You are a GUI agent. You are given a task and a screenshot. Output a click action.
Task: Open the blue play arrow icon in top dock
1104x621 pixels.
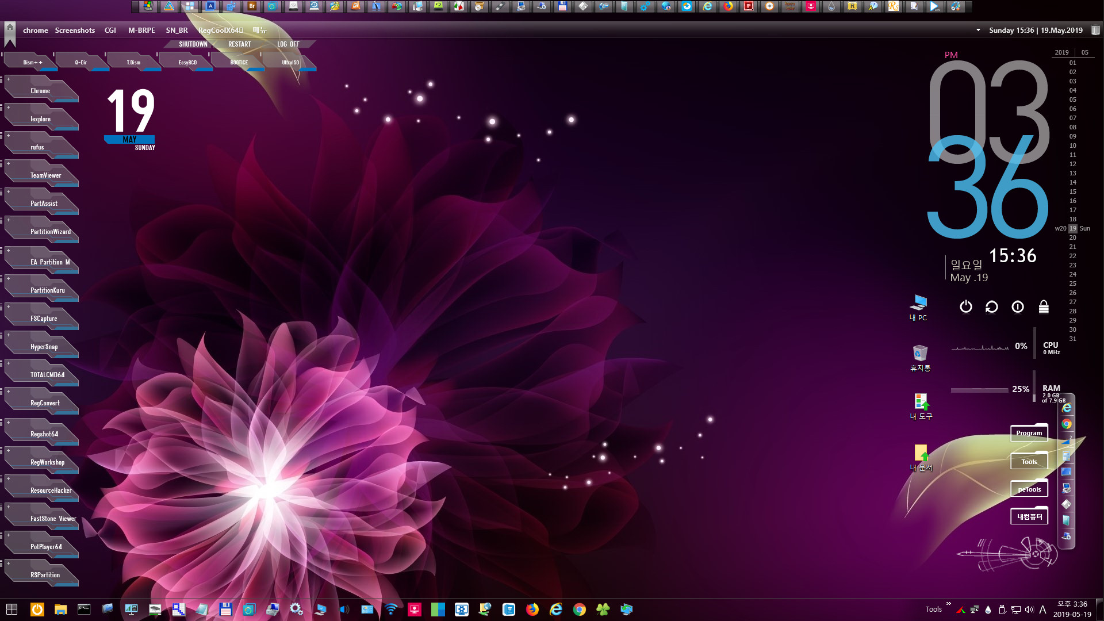pyautogui.click(x=935, y=6)
